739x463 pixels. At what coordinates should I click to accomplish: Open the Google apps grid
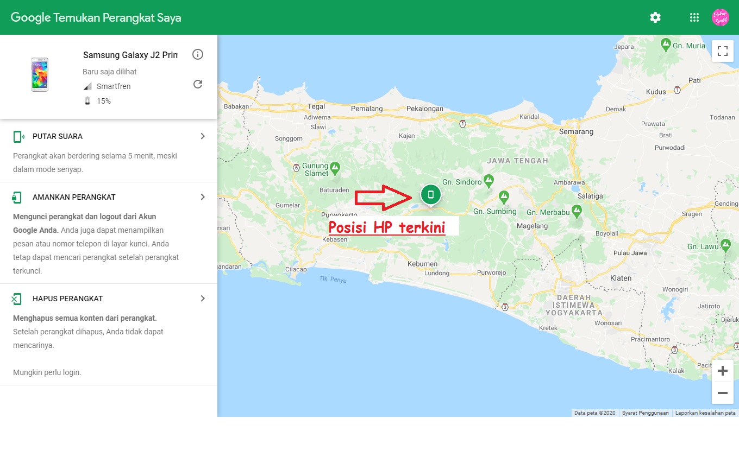point(694,17)
